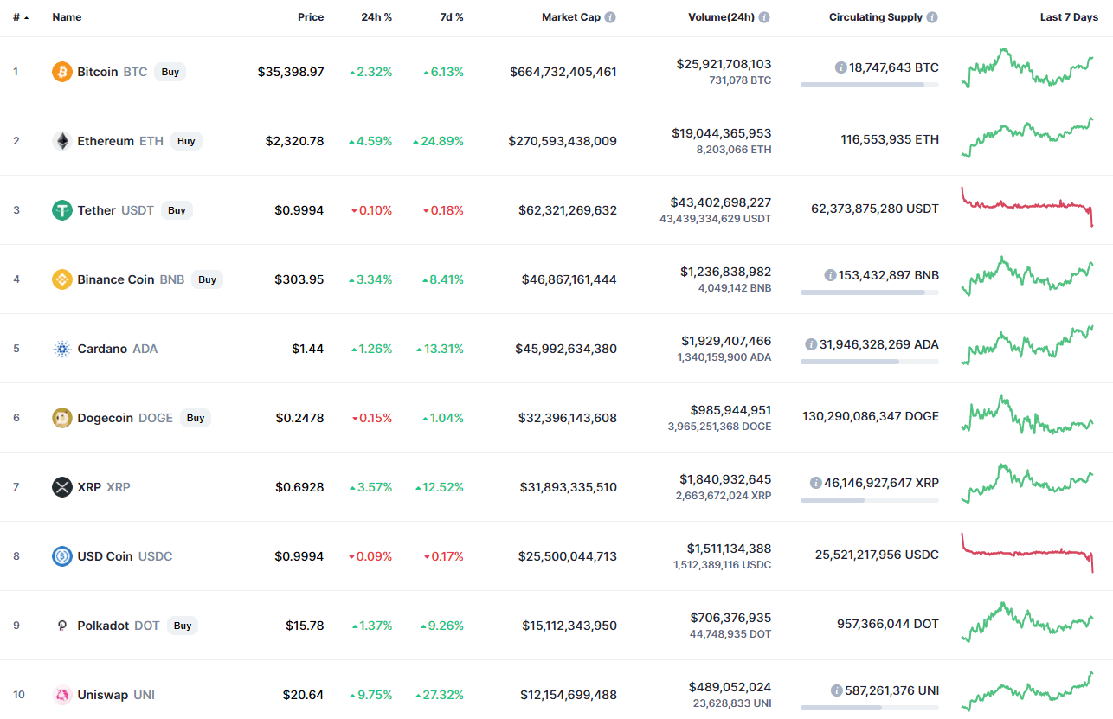
Task: Click the Tether coin logo icon
Action: 61,210
